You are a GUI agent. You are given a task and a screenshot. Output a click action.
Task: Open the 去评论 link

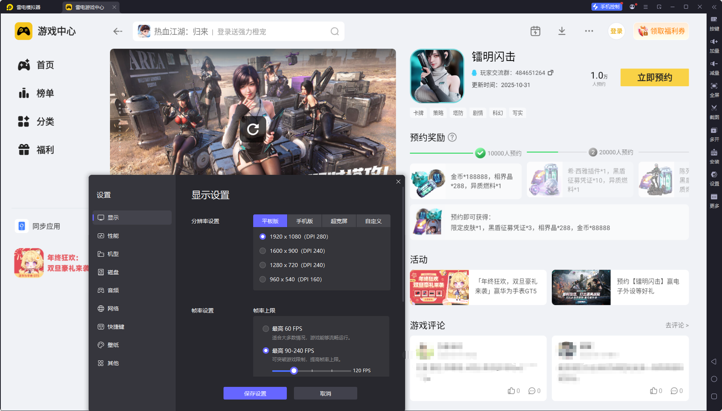(x=677, y=325)
